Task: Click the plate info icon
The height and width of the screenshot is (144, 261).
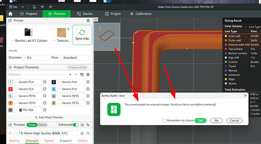Action: pos(68,29)
